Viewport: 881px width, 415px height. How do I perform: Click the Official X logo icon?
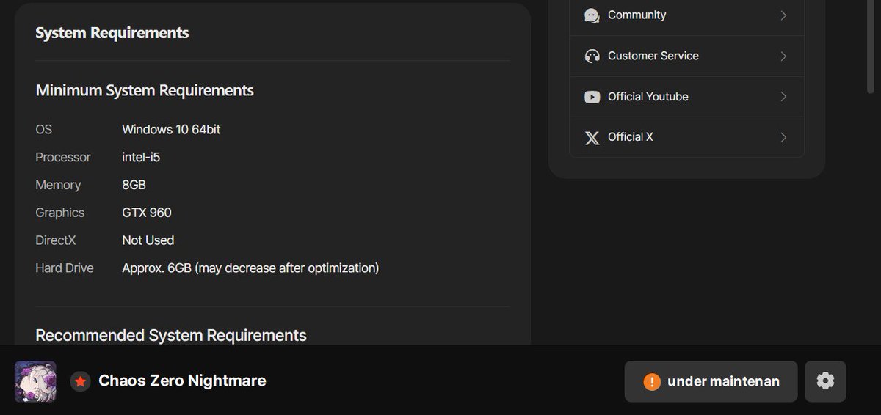point(592,138)
